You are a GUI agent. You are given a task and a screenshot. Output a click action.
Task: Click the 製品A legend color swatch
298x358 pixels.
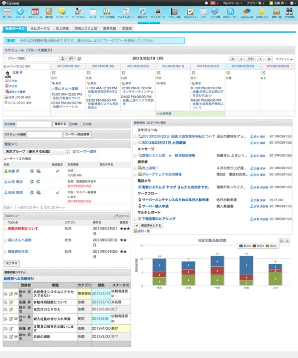[x=240, y=246]
